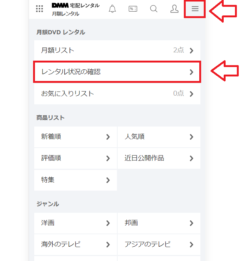Click the chevron beside 人気順

pos(191,137)
